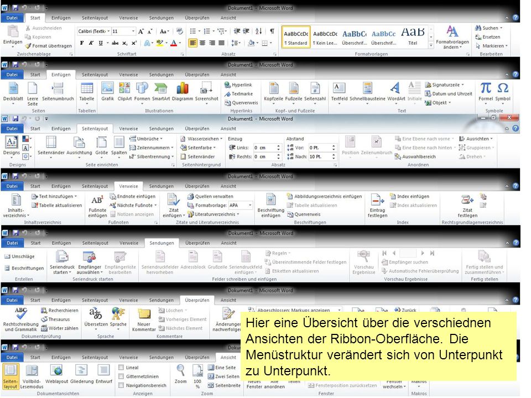Click the Format übertragen button
Viewport: 531px width, 398px height.
(x=49, y=46)
